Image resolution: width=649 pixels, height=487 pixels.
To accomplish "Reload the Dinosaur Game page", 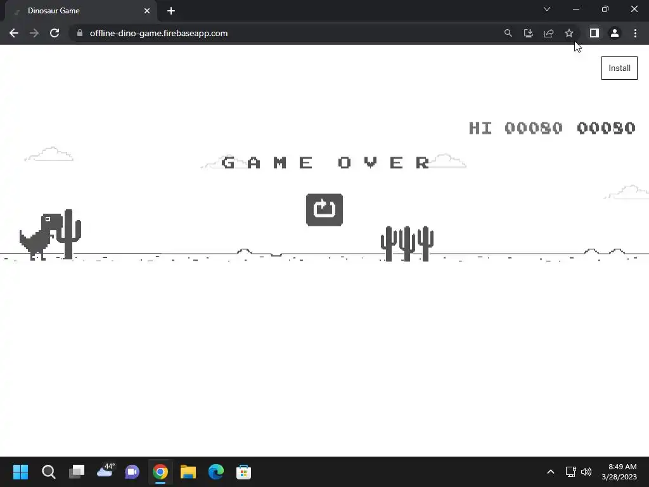I will coord(55,33).
